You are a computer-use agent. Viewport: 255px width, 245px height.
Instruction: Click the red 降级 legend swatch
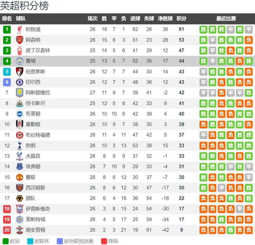(104, 241)
